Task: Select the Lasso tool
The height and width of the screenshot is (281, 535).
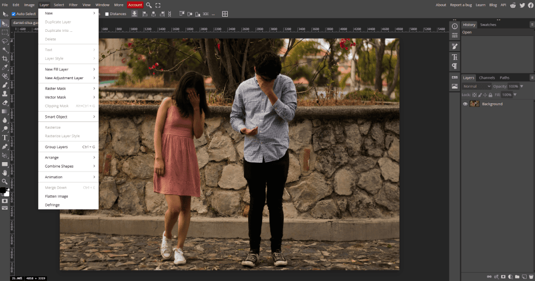Action: (5, 41)
